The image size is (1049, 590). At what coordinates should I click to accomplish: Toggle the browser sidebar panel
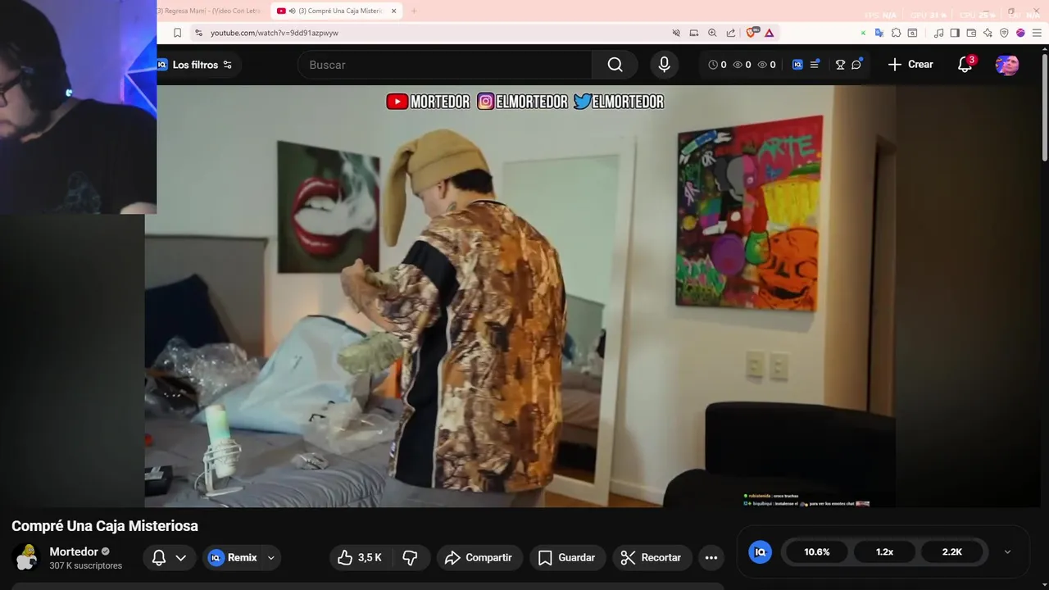click(956, 33)
